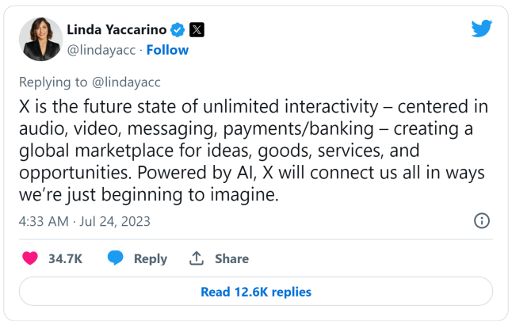Viewport: 512px width, 325px height.
Task: Click the Share text label
Action: 231,258
